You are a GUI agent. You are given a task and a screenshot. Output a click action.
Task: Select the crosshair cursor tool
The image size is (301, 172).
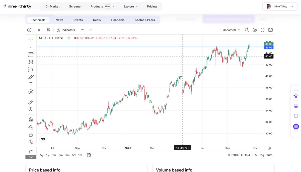tap(31, 39)
